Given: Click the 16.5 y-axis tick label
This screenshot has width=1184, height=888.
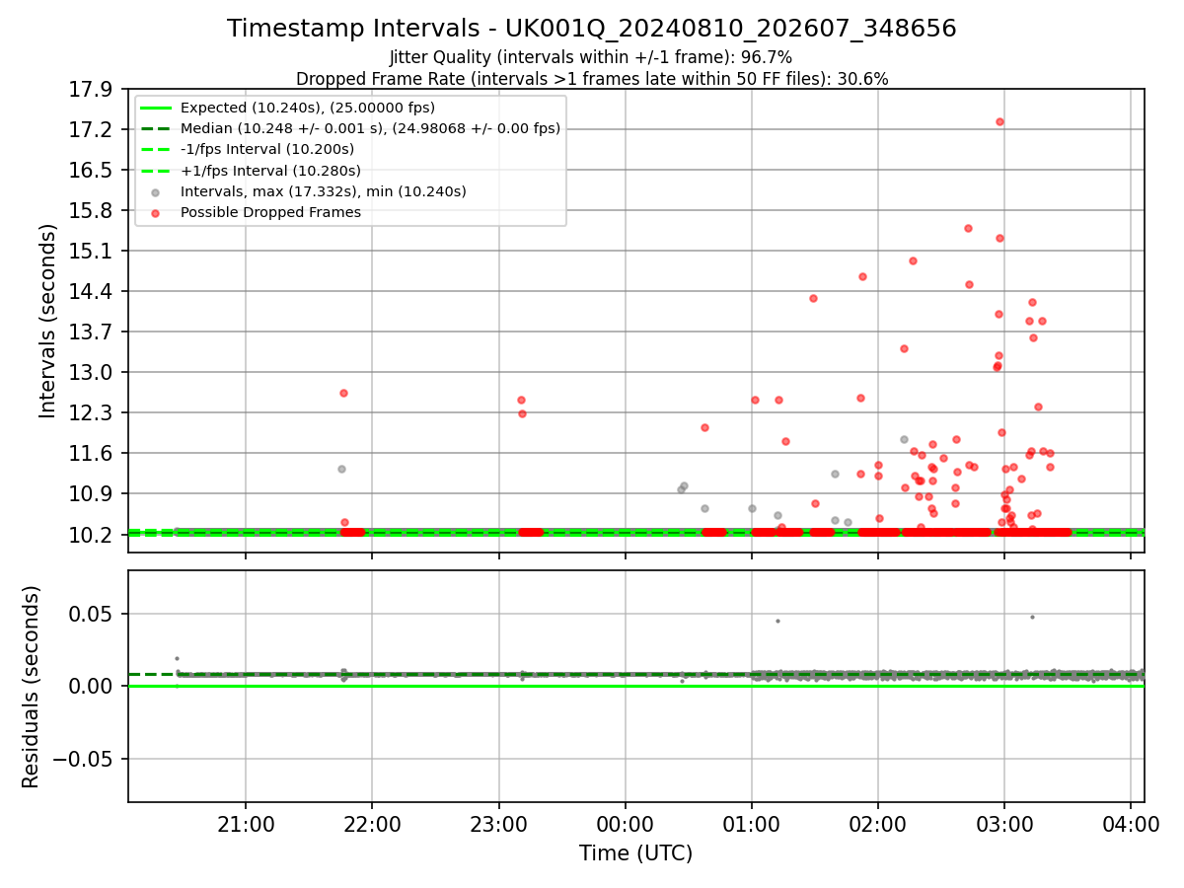Looking at the screenshot, I should 94,171.
